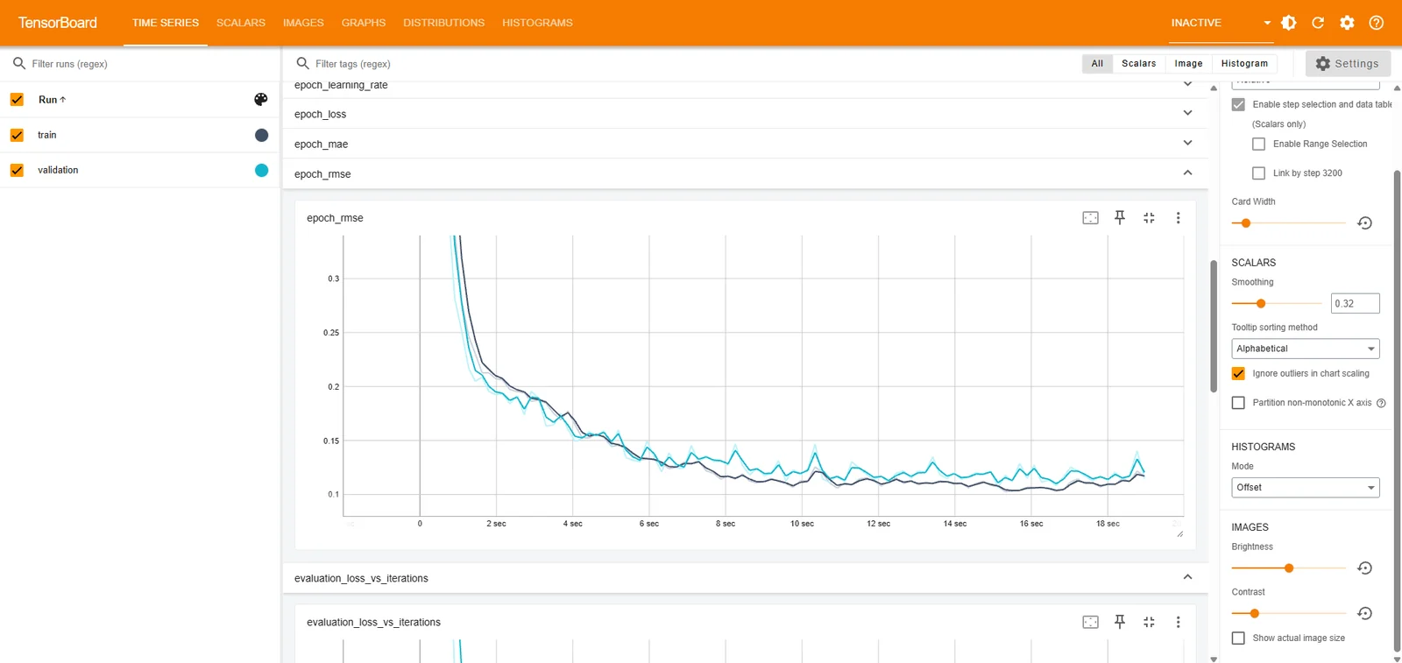The width and height of the screenshot is (1402, 663).
Task: Reset the Brightness setting
Action: coord(1364,568)
